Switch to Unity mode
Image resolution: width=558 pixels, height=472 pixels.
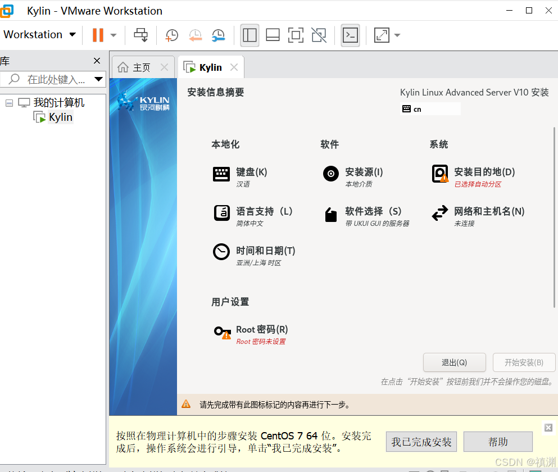[x=319, y=35]
